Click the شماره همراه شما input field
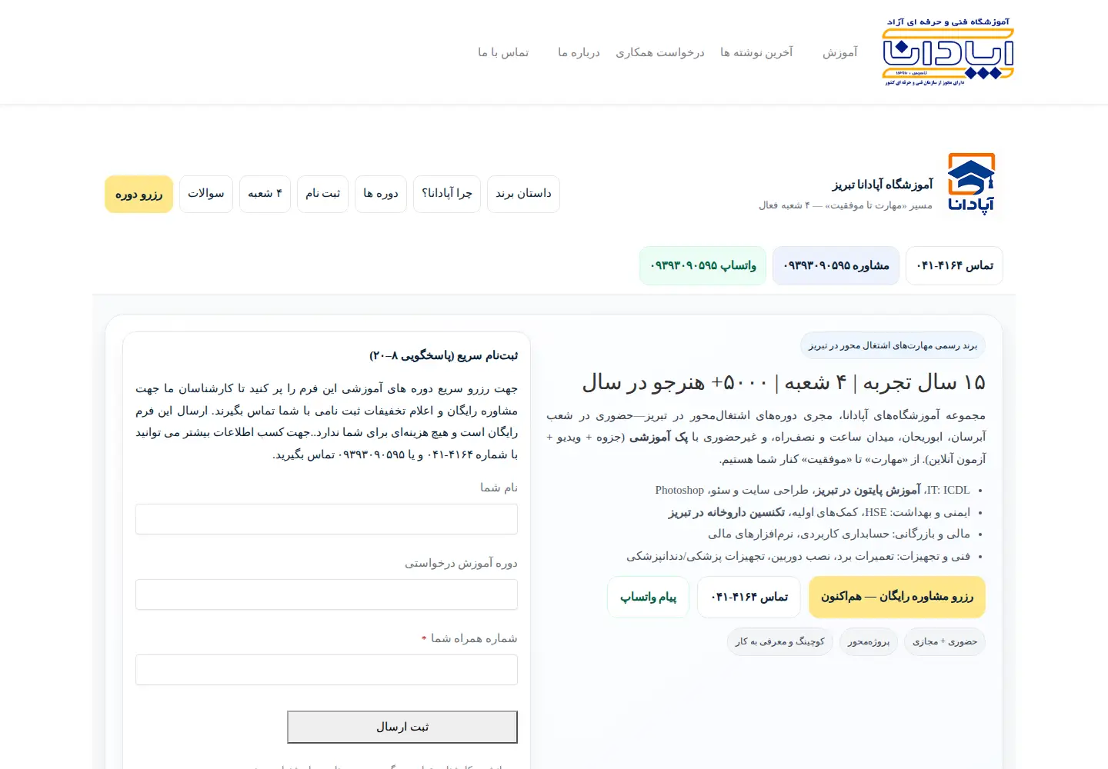1108x769 pixels. tap(326, 670)
